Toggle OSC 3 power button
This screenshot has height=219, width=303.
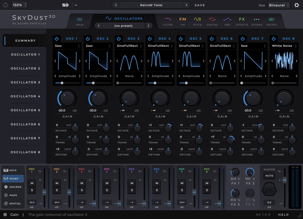pos(119,39)
